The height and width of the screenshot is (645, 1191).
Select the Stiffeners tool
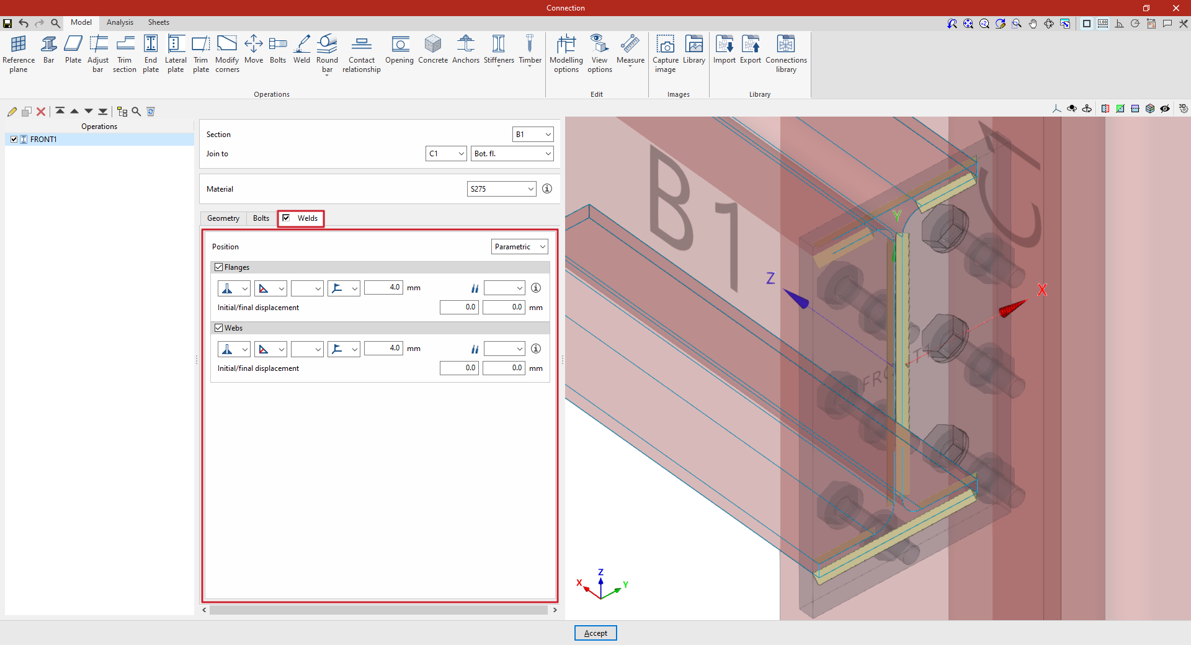coord(499,50)
